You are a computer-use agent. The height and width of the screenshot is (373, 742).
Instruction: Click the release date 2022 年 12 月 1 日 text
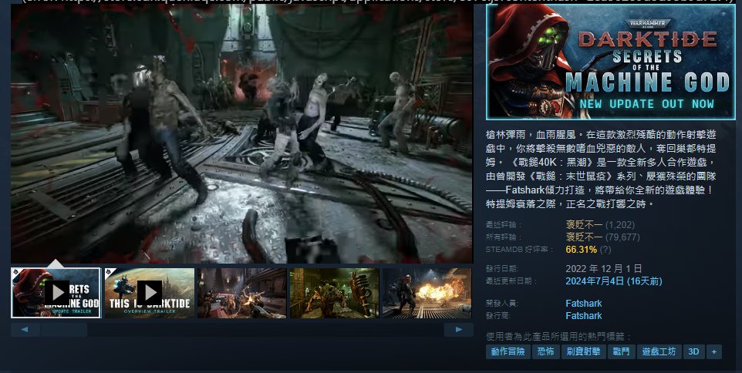[603, 268]
